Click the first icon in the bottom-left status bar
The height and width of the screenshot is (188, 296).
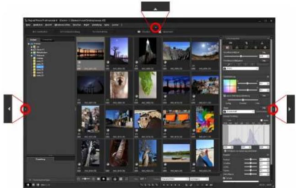coord(28,185)
